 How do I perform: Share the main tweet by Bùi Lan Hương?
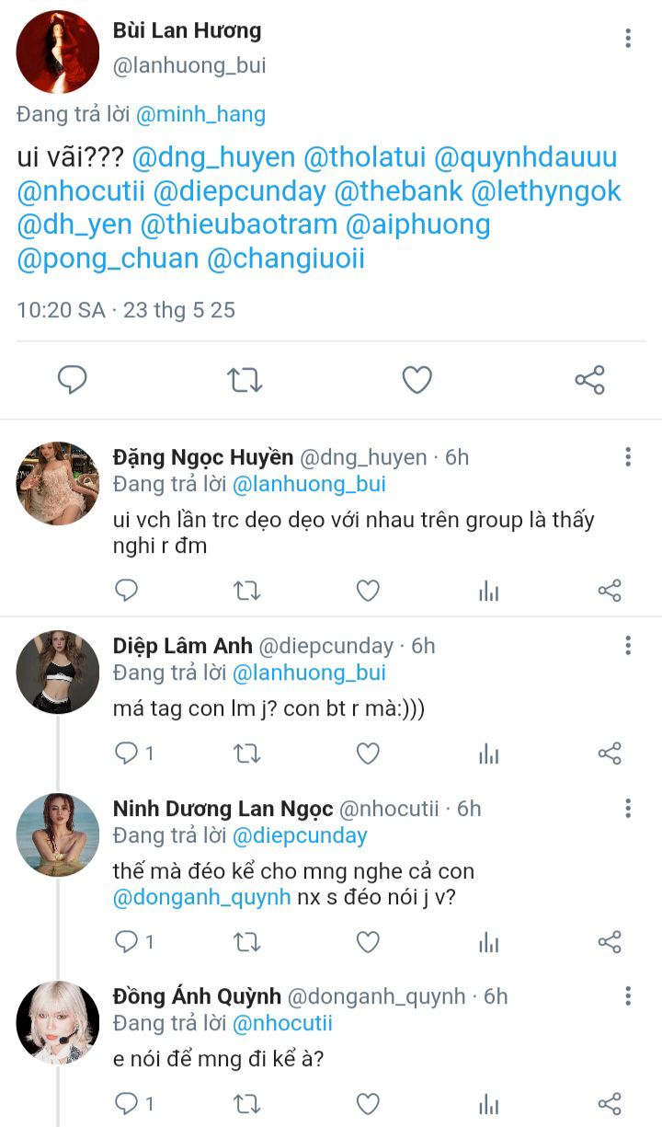[x=589, y=379]
